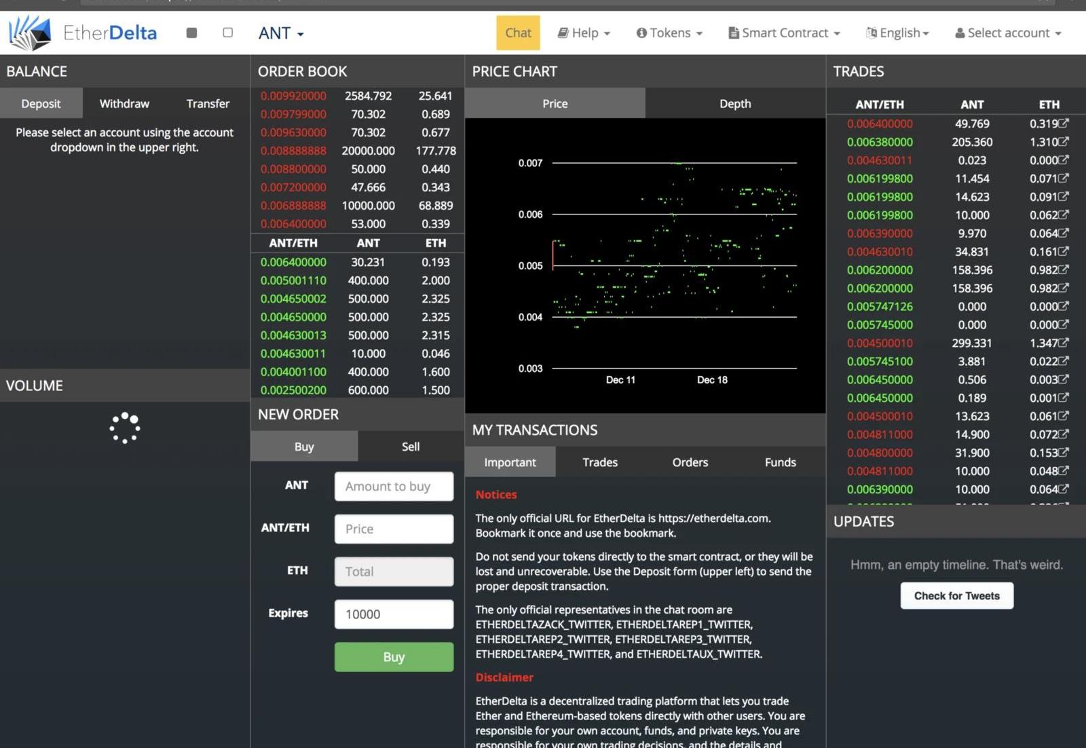This screenshot has height=748, width=1086.
Task: Open external link icon for 205.360 ANT trade
Action: [1064, 141]
